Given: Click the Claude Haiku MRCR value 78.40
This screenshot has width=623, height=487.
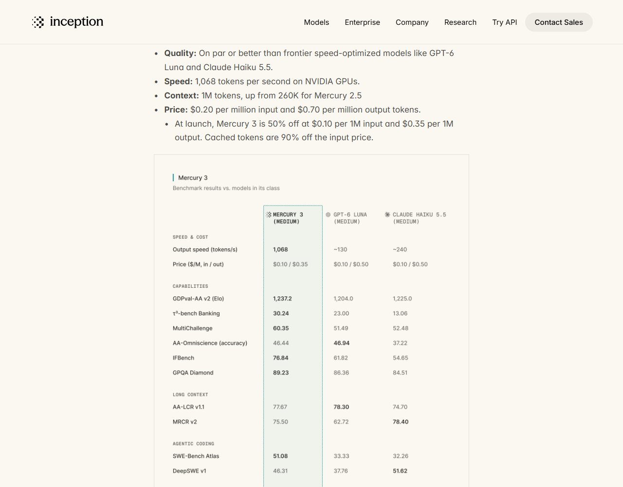Looking at the screenshot, I should tap(401, 422).
